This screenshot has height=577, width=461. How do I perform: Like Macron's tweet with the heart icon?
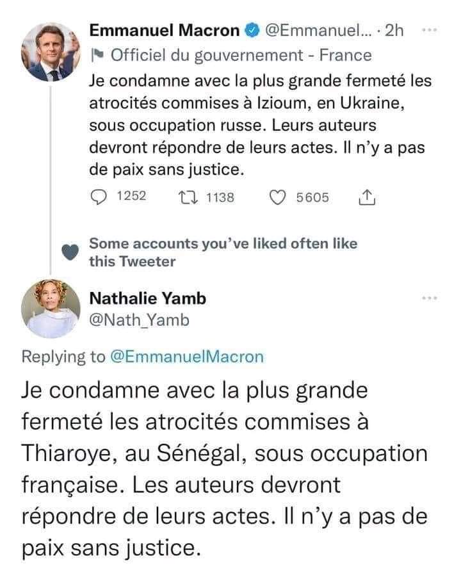tap(278, 198)
